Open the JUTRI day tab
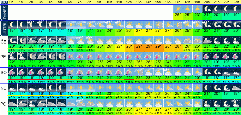This screenshot has width=241, height=115. click(x=4, y=28)
